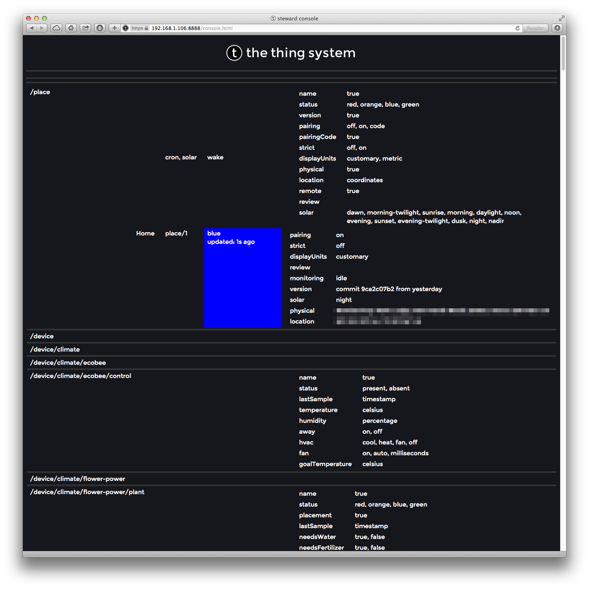
Task: Expand the /device/climate/ecobee/control heading
Action: 81,376
